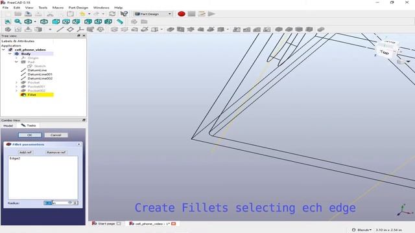Image resolution: width=415 pixels, height=233 pixels.
Task: Expand the Pocket002 tree node
Action: [x=16, y=91]
